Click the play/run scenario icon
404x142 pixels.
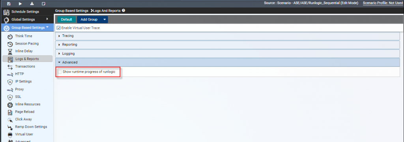point(21,4)
